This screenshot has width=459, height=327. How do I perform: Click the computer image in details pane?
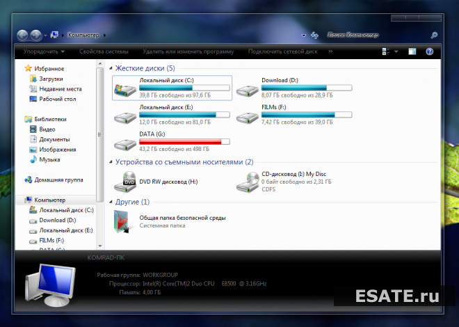50,285
